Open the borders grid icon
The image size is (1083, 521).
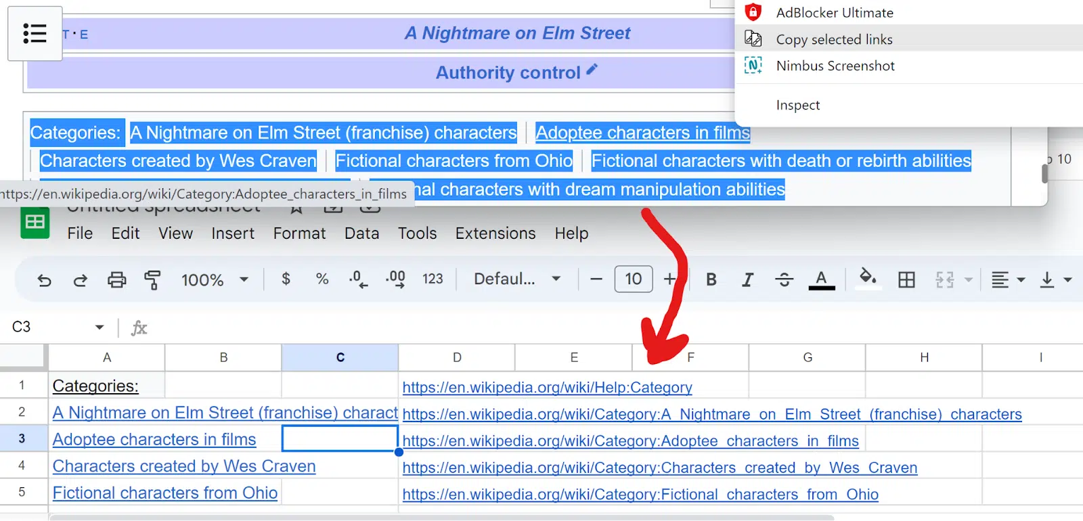pos(906,279)
